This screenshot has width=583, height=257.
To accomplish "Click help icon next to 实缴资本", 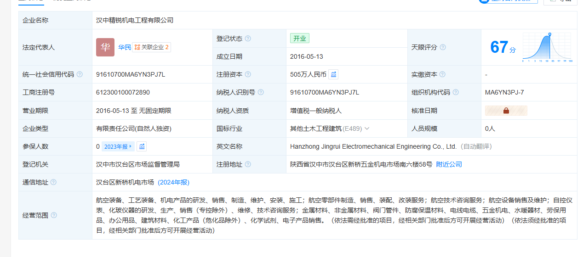I will point(443,74).
